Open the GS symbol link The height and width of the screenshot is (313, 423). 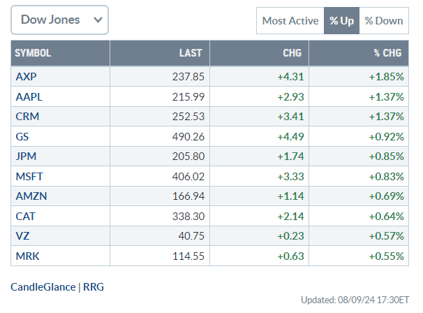coord(22,137)
